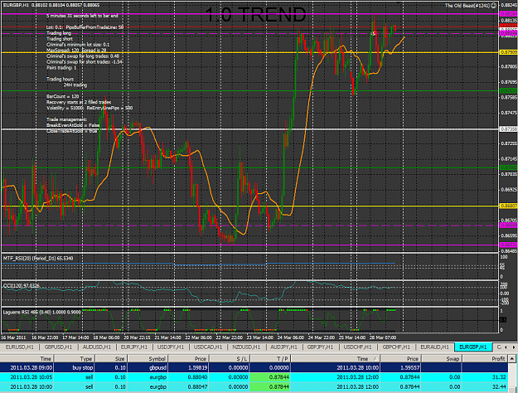Click the yellow 0.86807 price label
Image resolution: width=518 pixels, height=393 pixels.
[509, 206]
